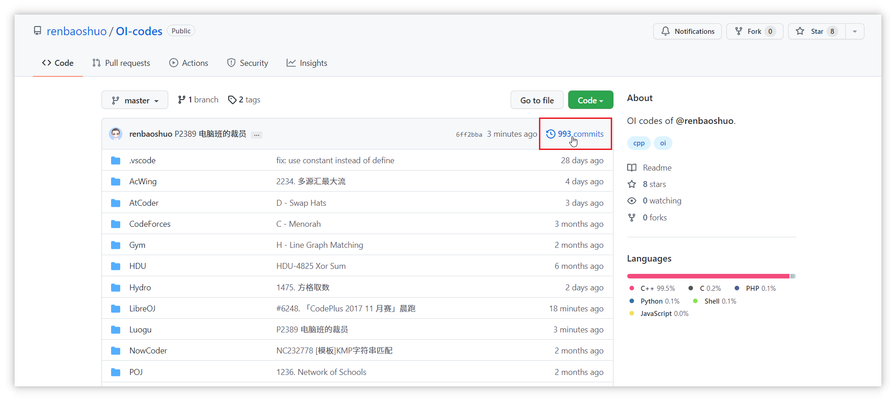Click the oi topic tag
Viewport: 896px width, 401px height.
pyautogui.click(x=663, y=143)
